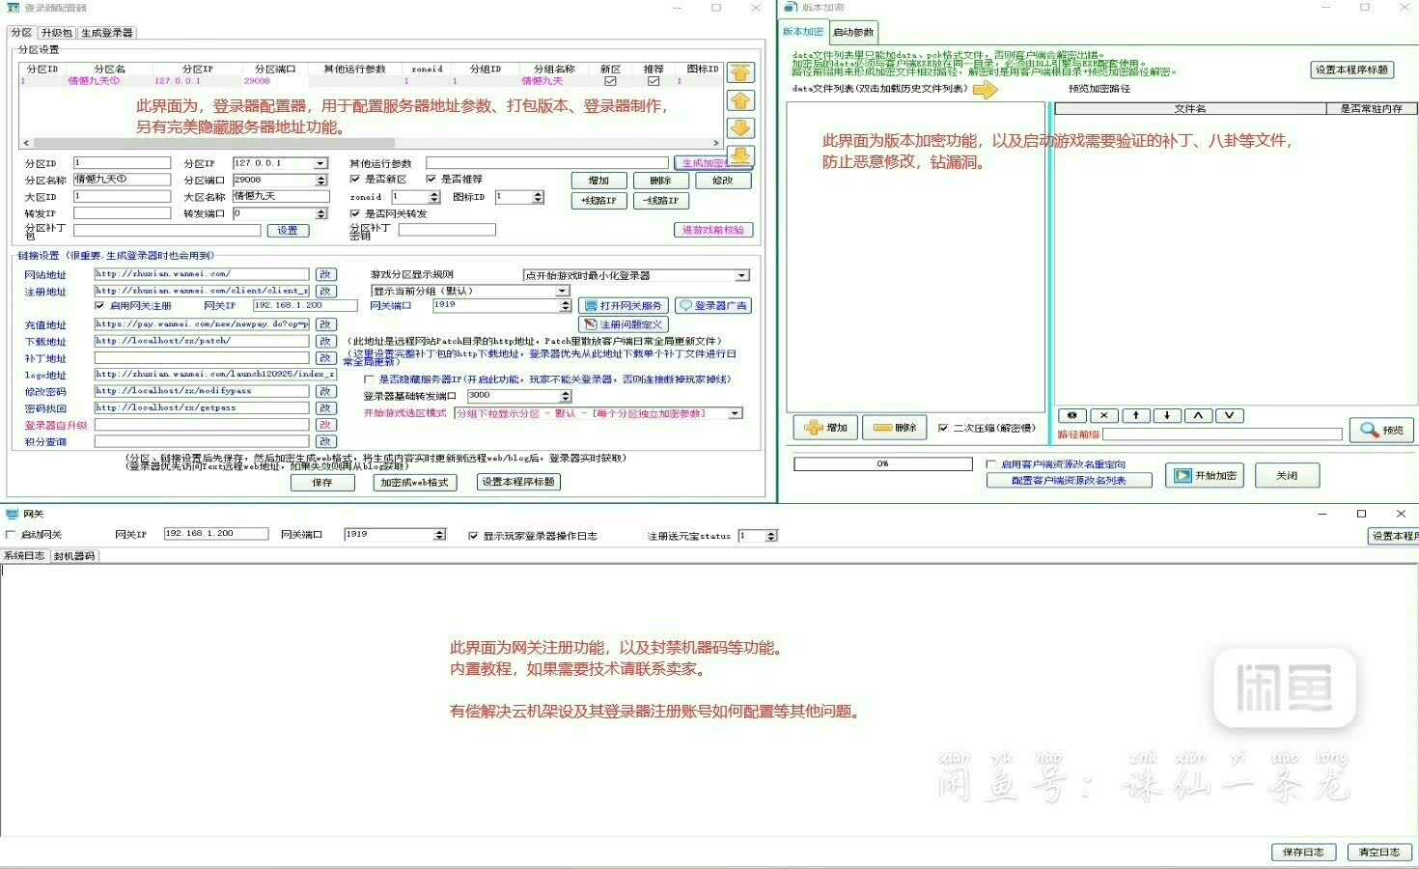Click 改 button beside 积分查询
1419x869 pixels.
point(325,441)
